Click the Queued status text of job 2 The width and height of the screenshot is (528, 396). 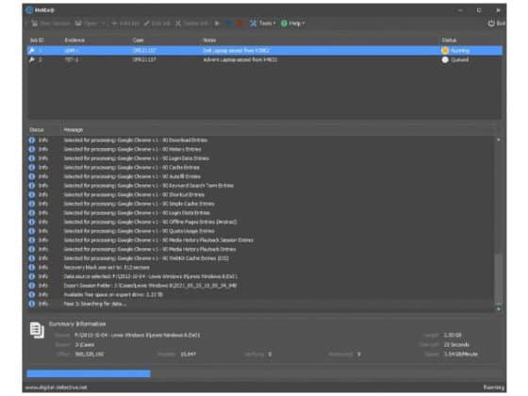(460, 59)
